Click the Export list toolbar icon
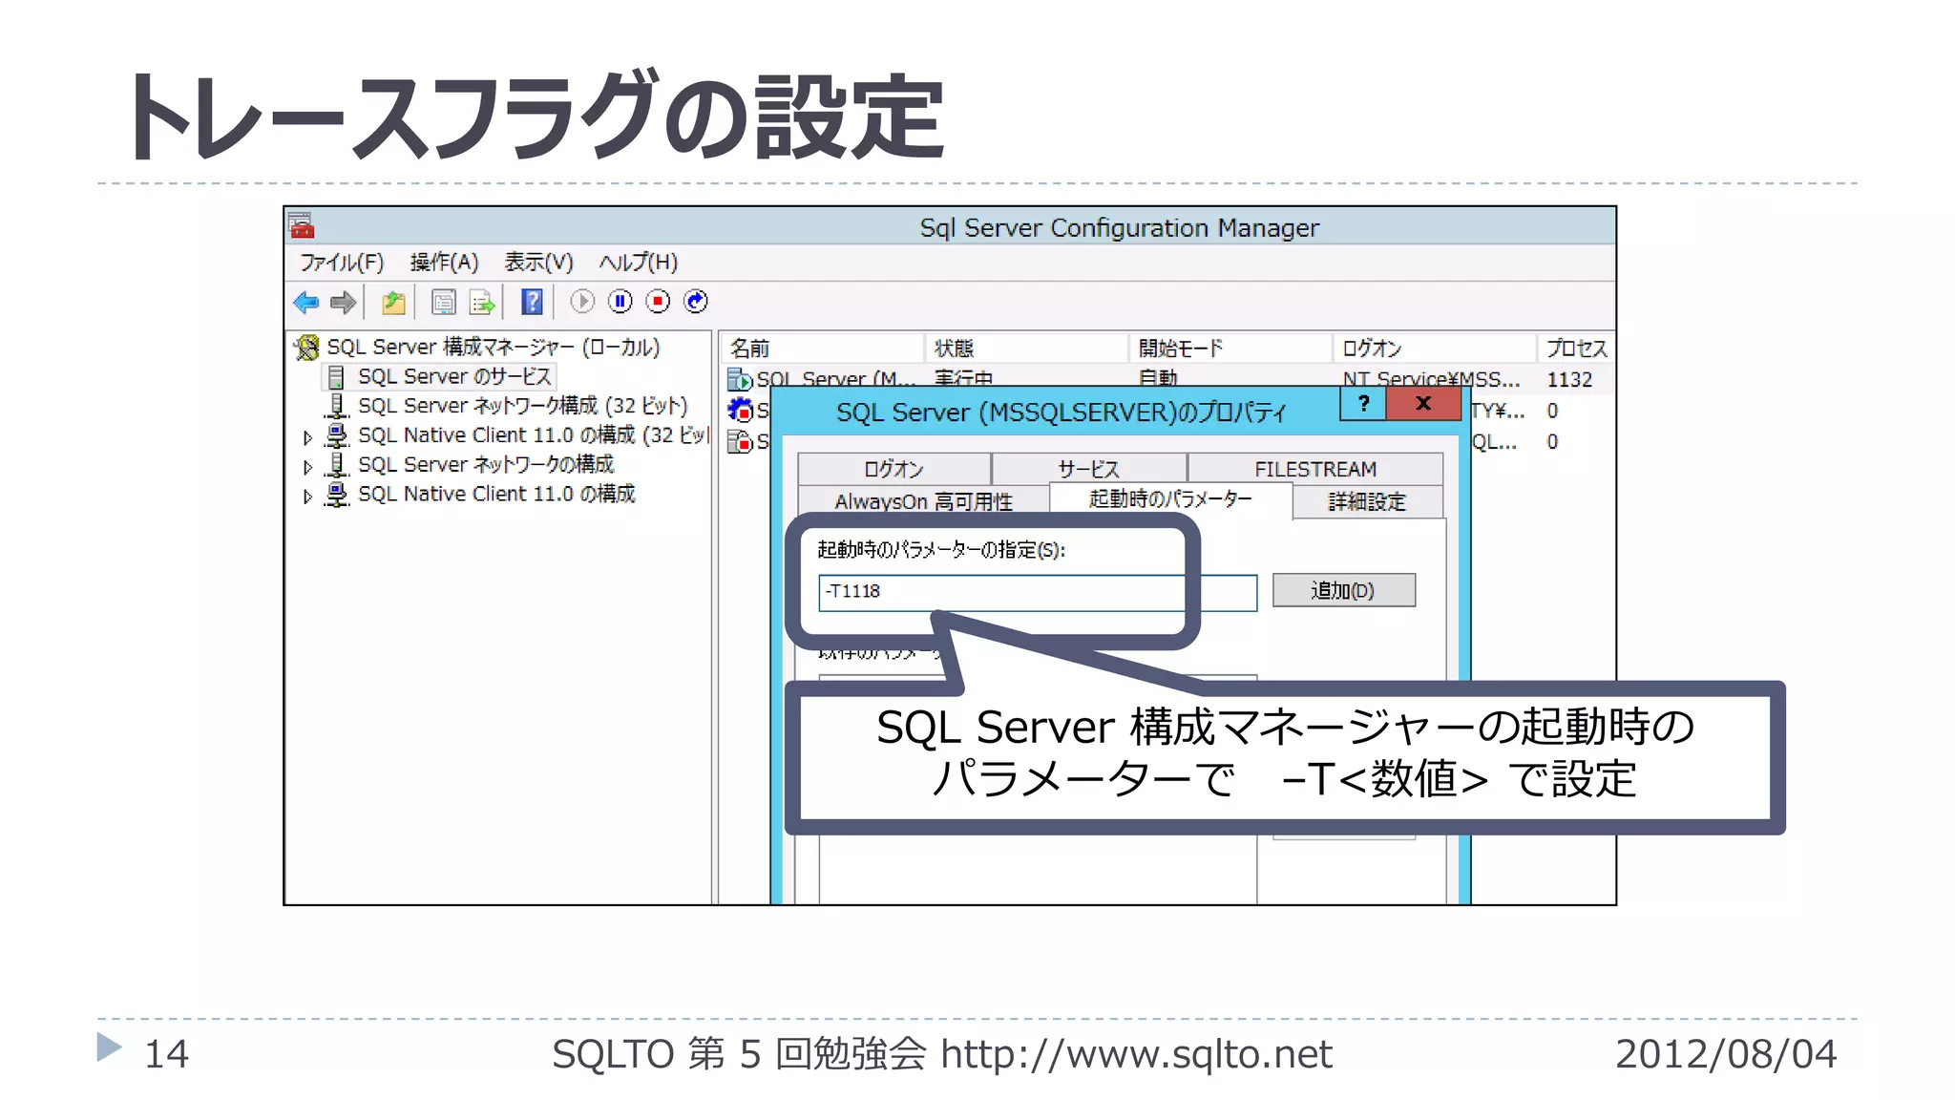1955x1100 pixels. tap(483, 303)
